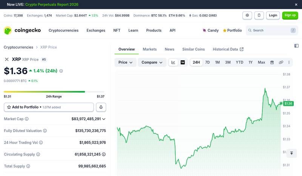
Task: Select the 24H time range
Action: tap(196, 62)
